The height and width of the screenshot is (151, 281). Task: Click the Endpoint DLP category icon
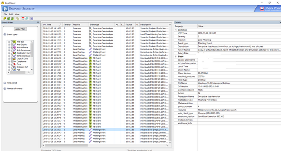click(x=15, y=67)
